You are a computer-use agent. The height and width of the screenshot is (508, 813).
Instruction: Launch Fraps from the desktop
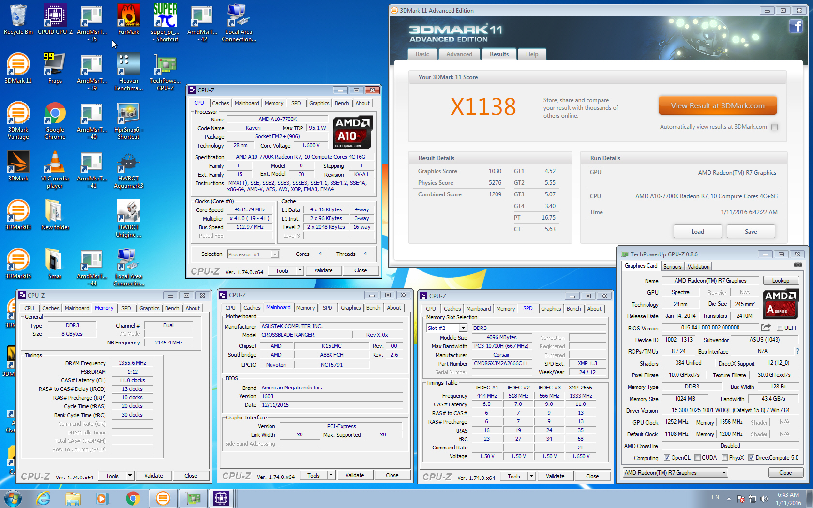[x=55, y=68]
